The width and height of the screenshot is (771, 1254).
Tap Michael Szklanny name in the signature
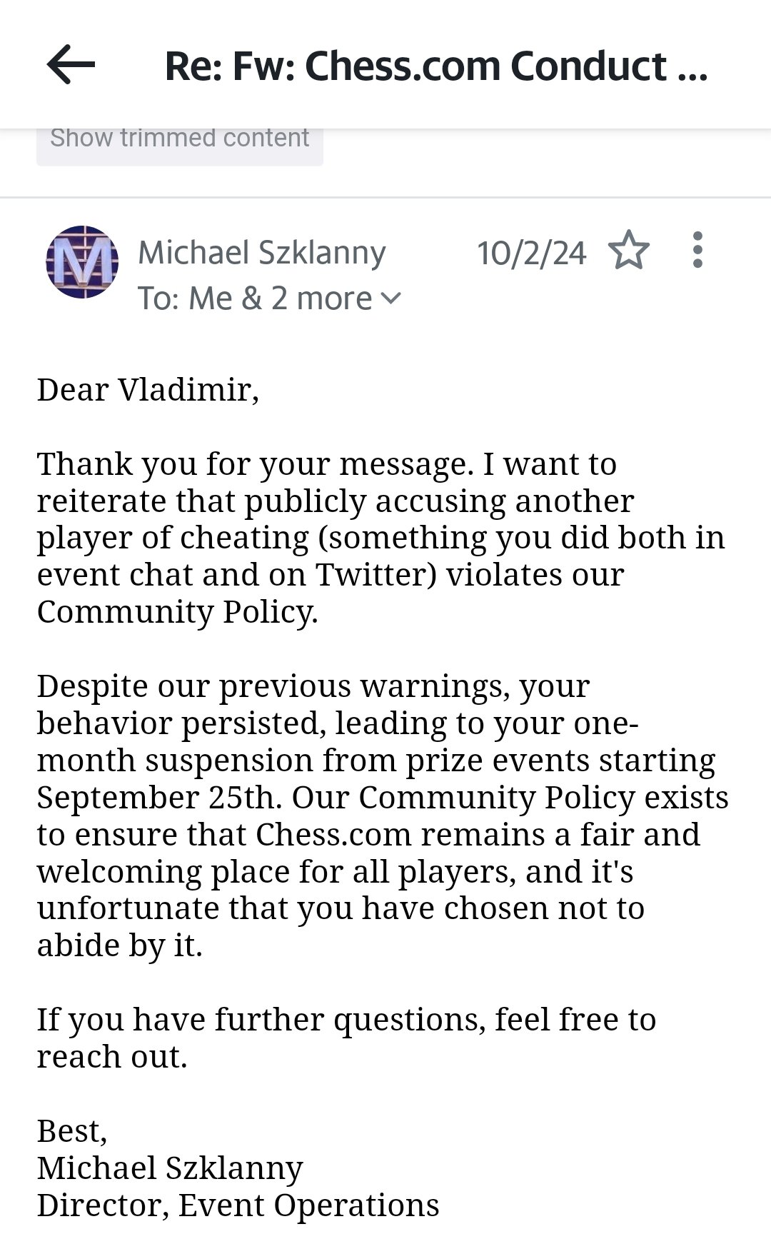pyautogui.click(x=170, y=1168)
